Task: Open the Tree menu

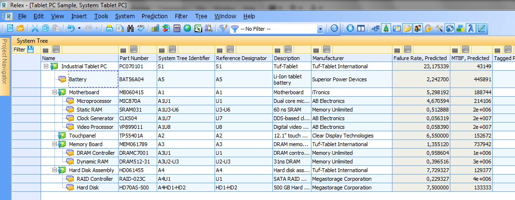Action: tap(201, 16)
